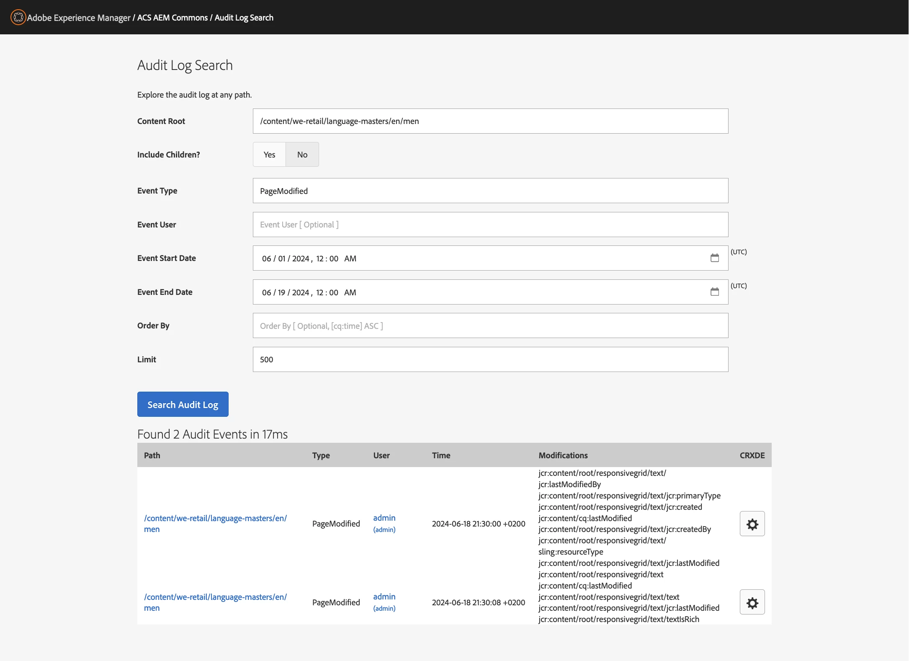Select Yes for Include Children
Screen dimensions: 909x661
[x=269, y=155]
